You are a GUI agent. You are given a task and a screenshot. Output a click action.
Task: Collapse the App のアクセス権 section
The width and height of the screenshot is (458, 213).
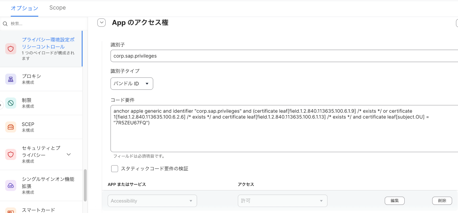coord(101,23)
